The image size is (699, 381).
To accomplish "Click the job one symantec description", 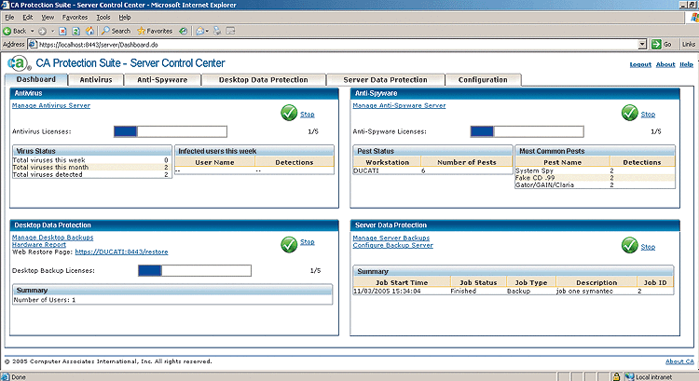I will [584, 291].
